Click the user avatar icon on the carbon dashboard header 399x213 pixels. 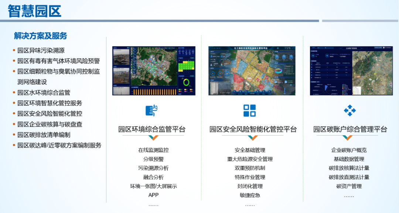(x=384, y=48)
